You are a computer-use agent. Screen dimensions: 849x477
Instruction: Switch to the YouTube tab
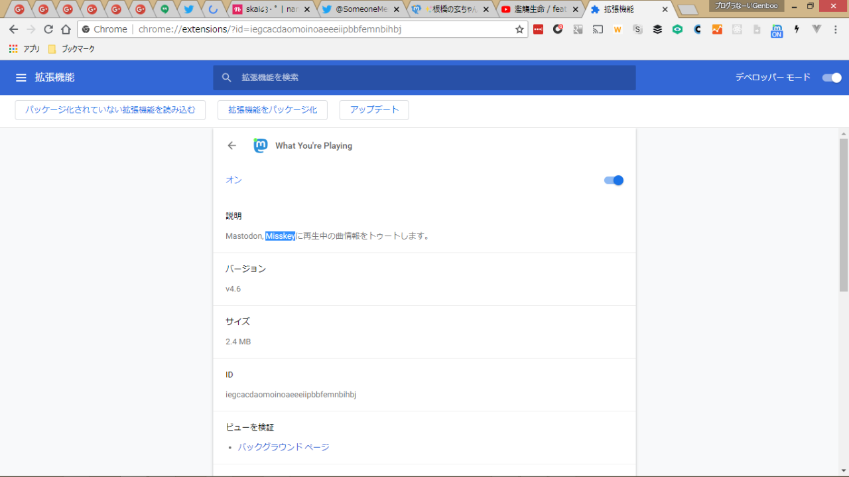click(x=536, y=9)
